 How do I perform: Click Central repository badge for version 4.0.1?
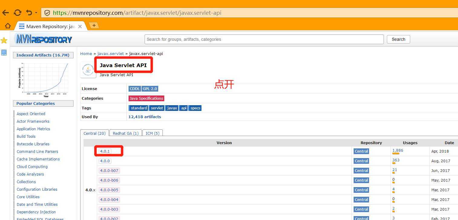pyautogui.click(x=361, y=151)
